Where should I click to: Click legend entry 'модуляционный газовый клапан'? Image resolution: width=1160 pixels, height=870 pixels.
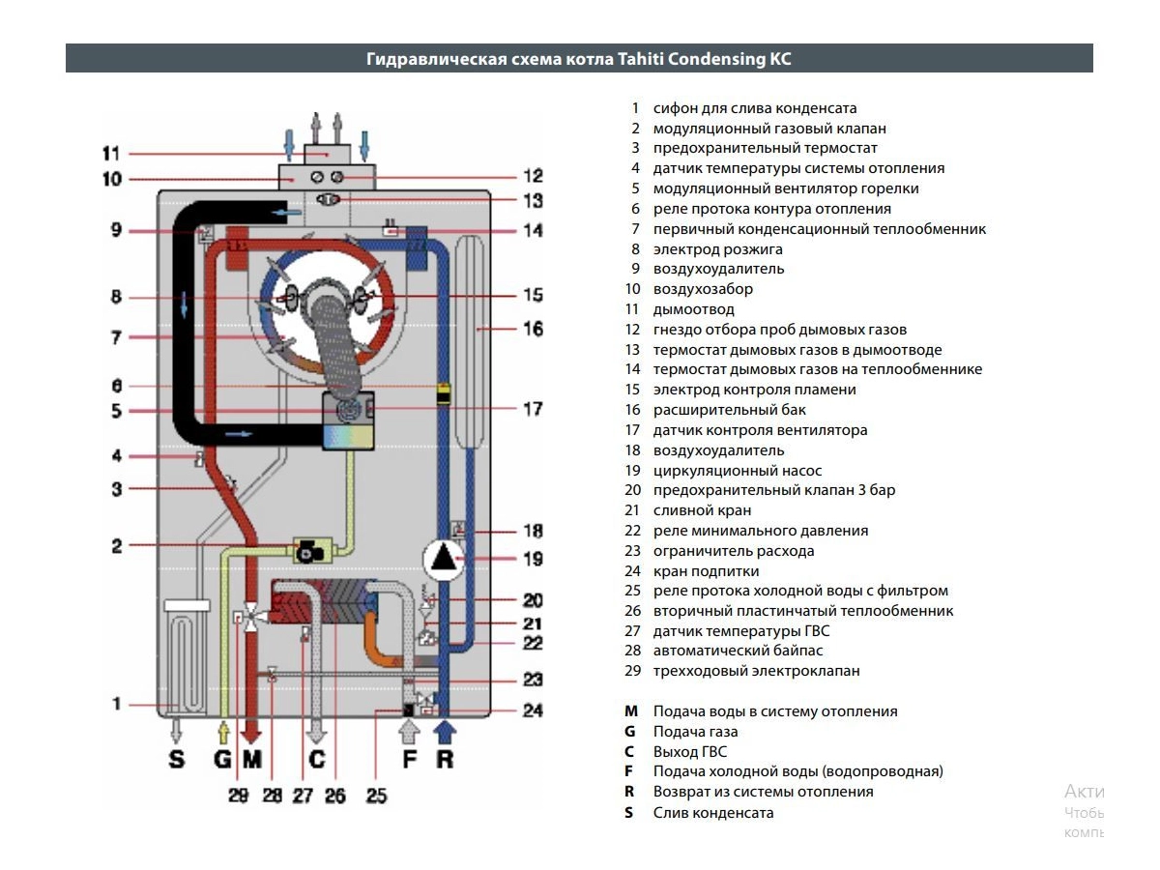[x=769, y=129]
